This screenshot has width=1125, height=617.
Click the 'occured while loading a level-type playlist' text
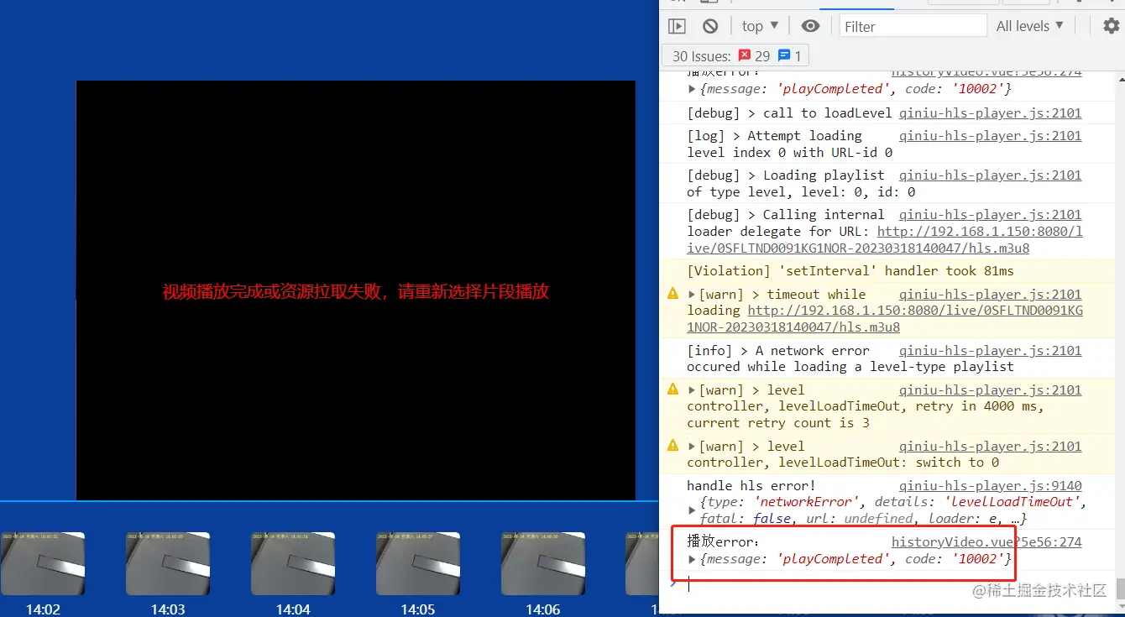pyautogui.click(x=850, y=367)
